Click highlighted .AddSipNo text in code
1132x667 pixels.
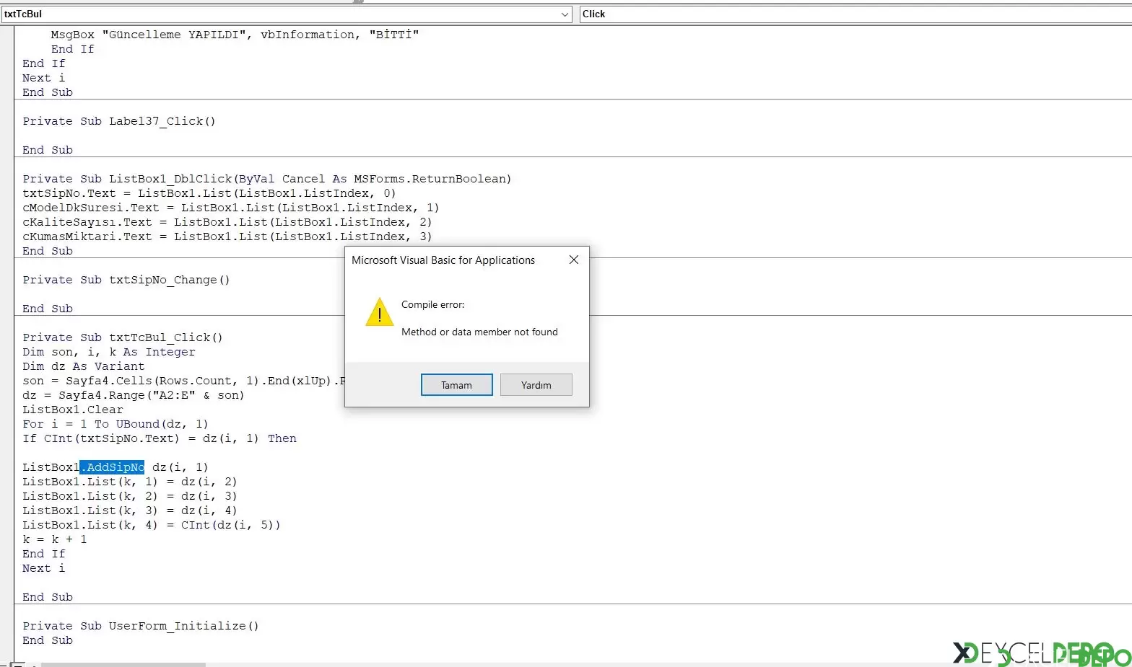112,467
